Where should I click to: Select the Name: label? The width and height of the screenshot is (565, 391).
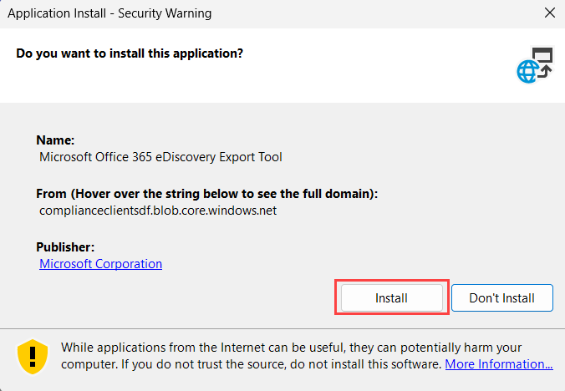[x=56, y=140]
